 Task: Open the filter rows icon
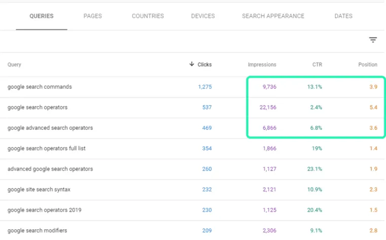tap(373, 40)
